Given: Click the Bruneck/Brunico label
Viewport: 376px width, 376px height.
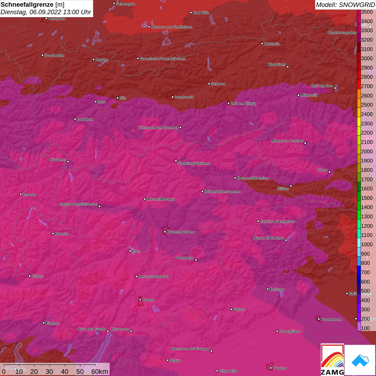Looking at the screenshot, I should (x=253, y=178).
